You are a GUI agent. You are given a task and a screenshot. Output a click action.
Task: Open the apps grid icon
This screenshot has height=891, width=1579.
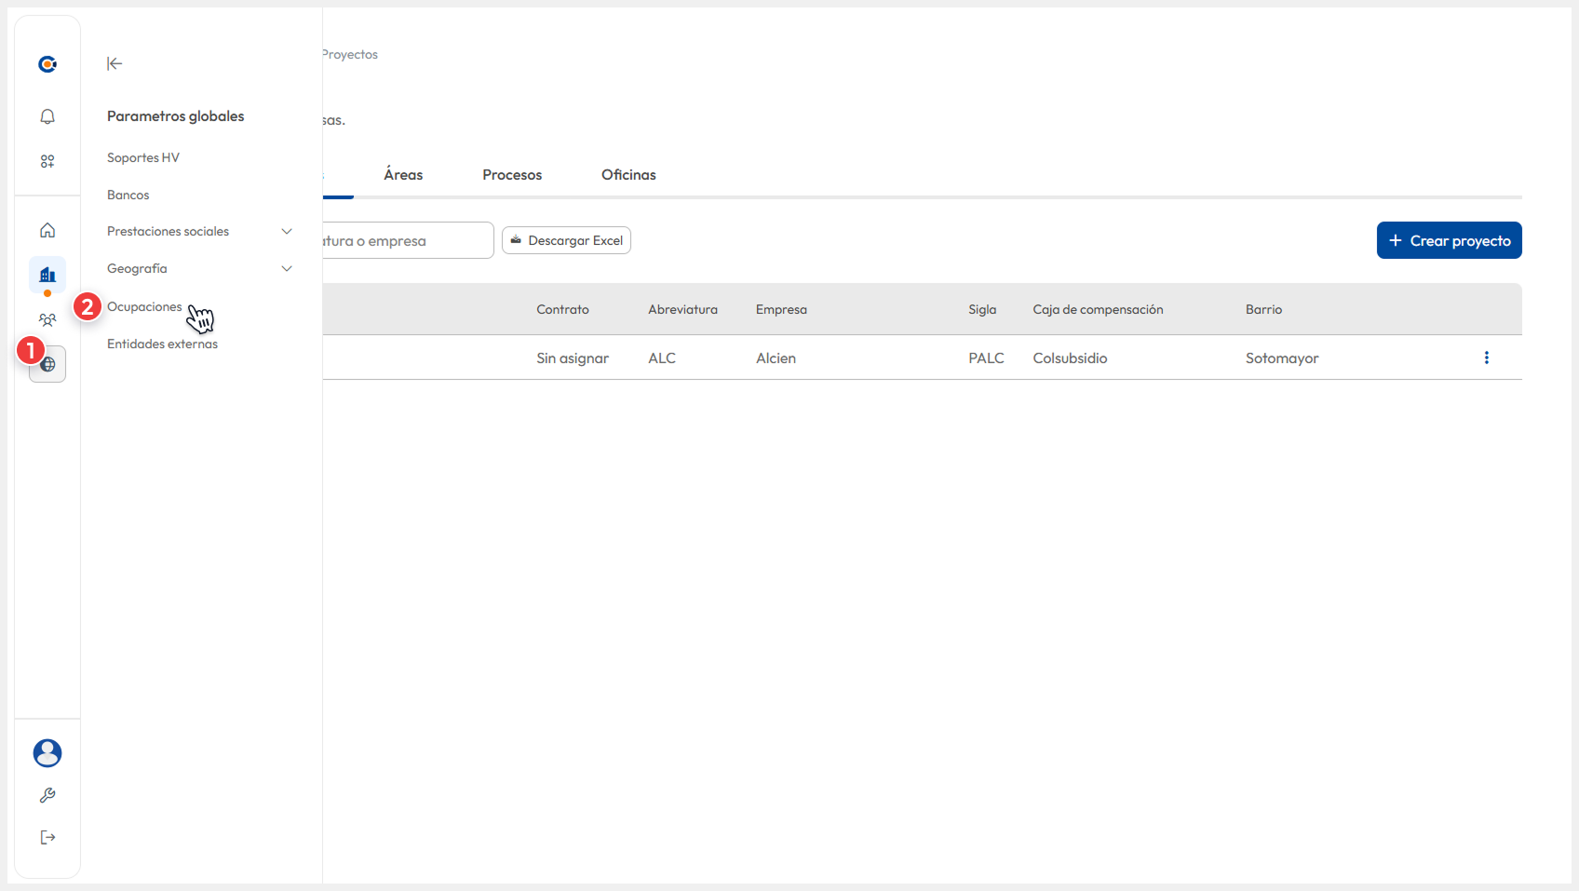(47, 161)
